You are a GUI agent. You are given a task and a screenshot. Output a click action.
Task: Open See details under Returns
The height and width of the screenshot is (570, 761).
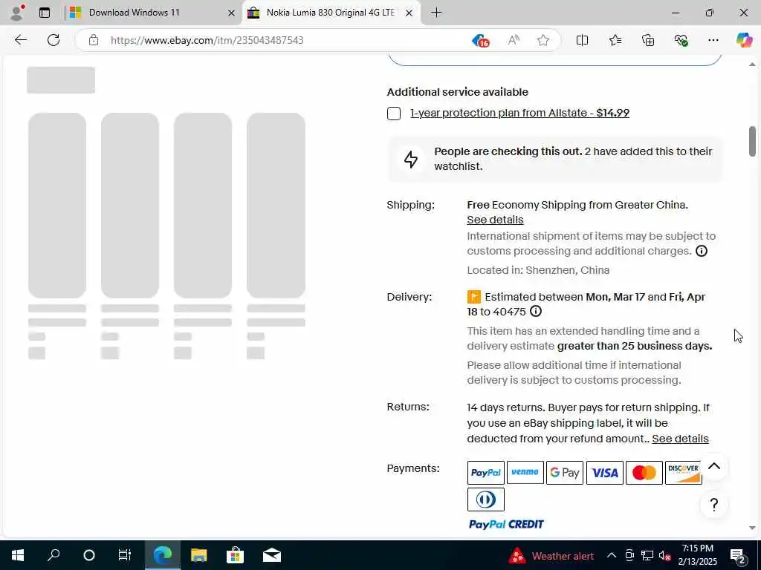[x=680, y=439]
